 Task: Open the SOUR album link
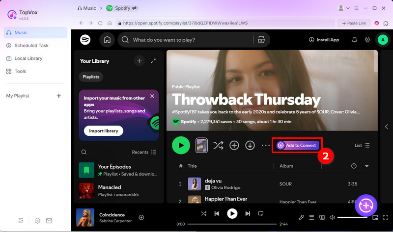tap(285, 184)
